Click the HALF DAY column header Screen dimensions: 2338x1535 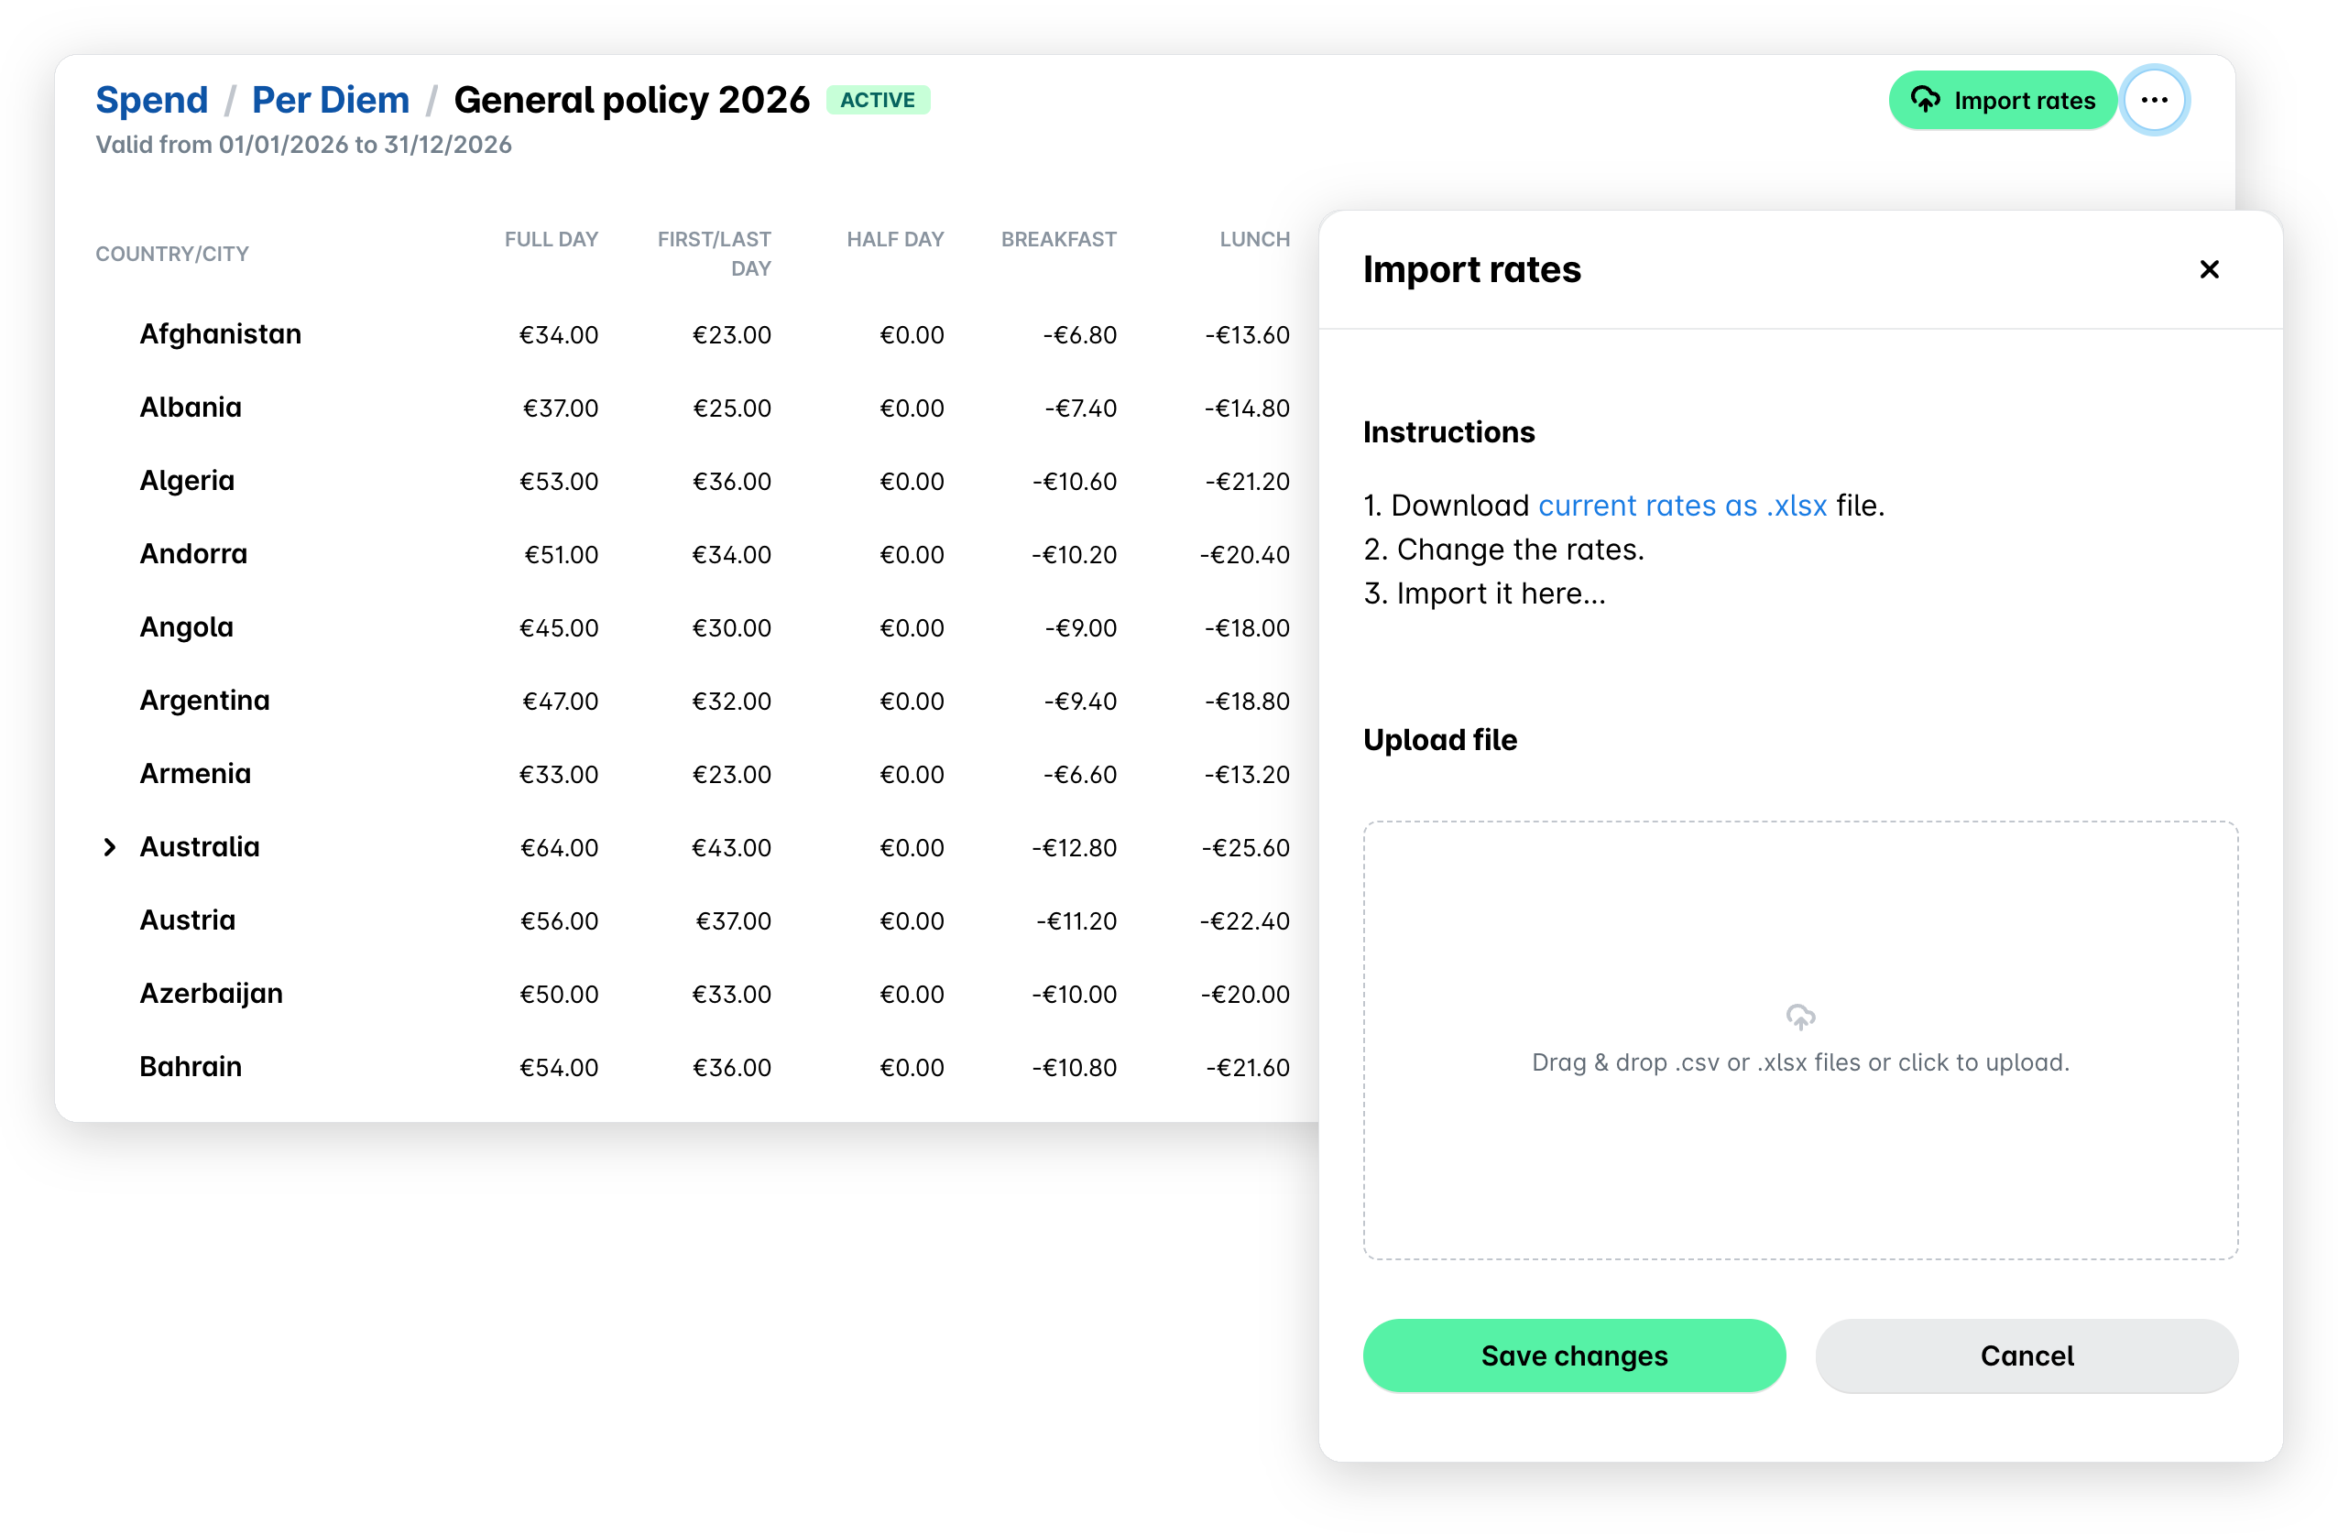point(895,240)
